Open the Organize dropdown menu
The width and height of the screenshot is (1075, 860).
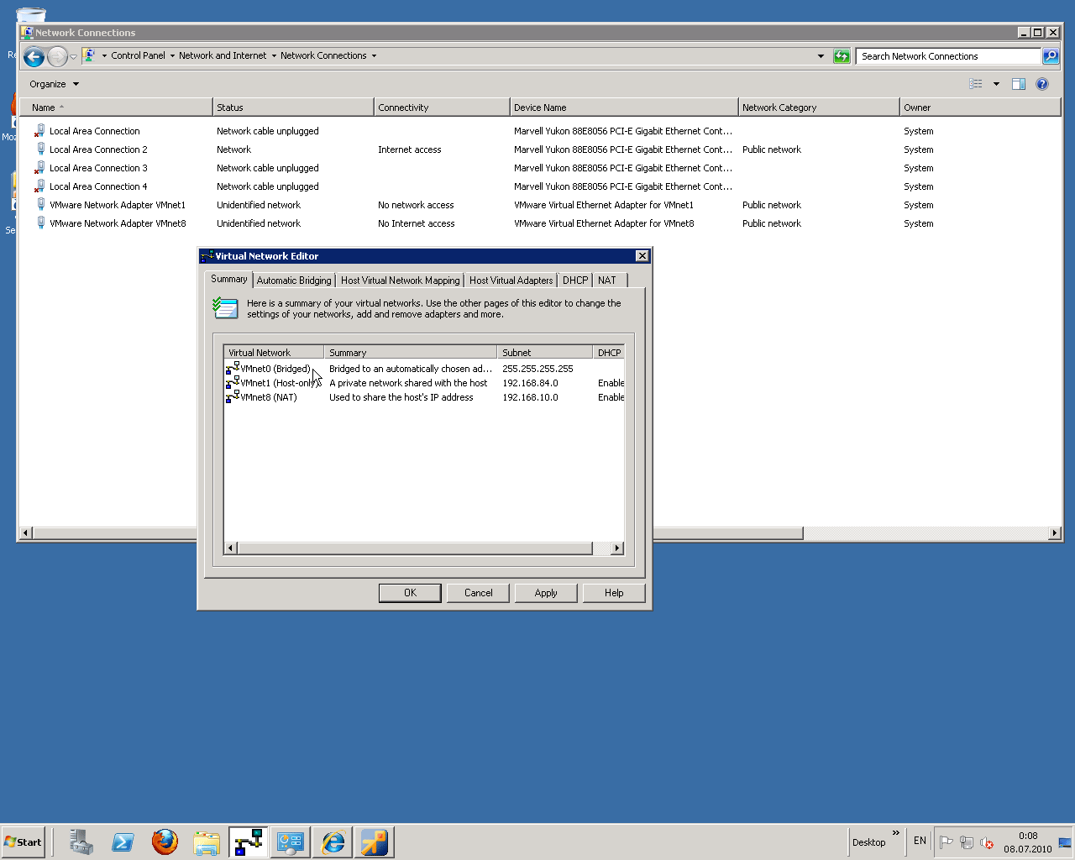(54, 84)
